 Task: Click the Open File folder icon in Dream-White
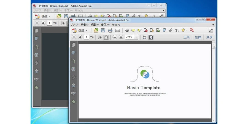(96, 30)
